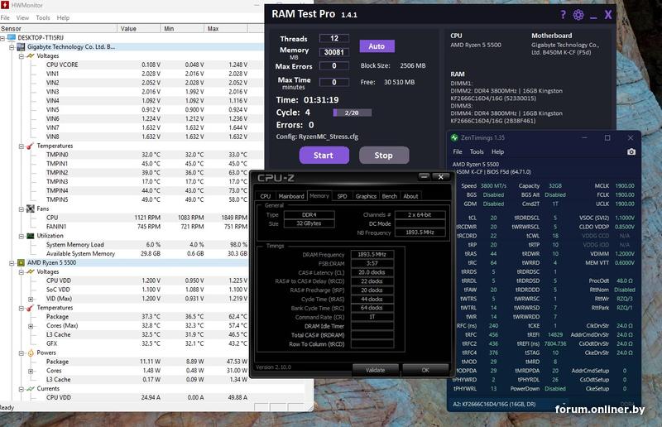Viewport: 662px width, 427px height.
Task: Click Fans group fan icon
Action: tap(31, 209)
